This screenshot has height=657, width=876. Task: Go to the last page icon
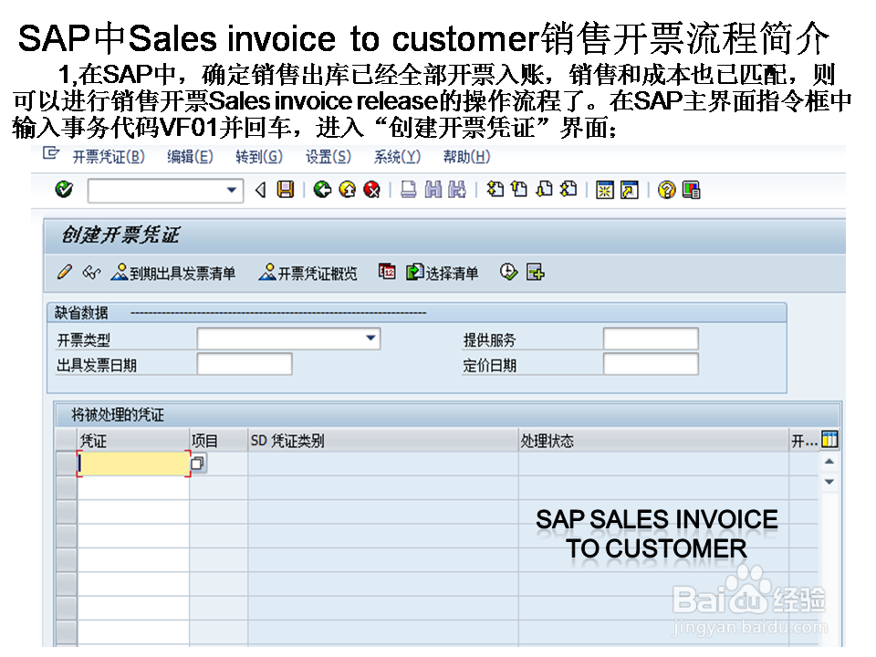point(568,190)
